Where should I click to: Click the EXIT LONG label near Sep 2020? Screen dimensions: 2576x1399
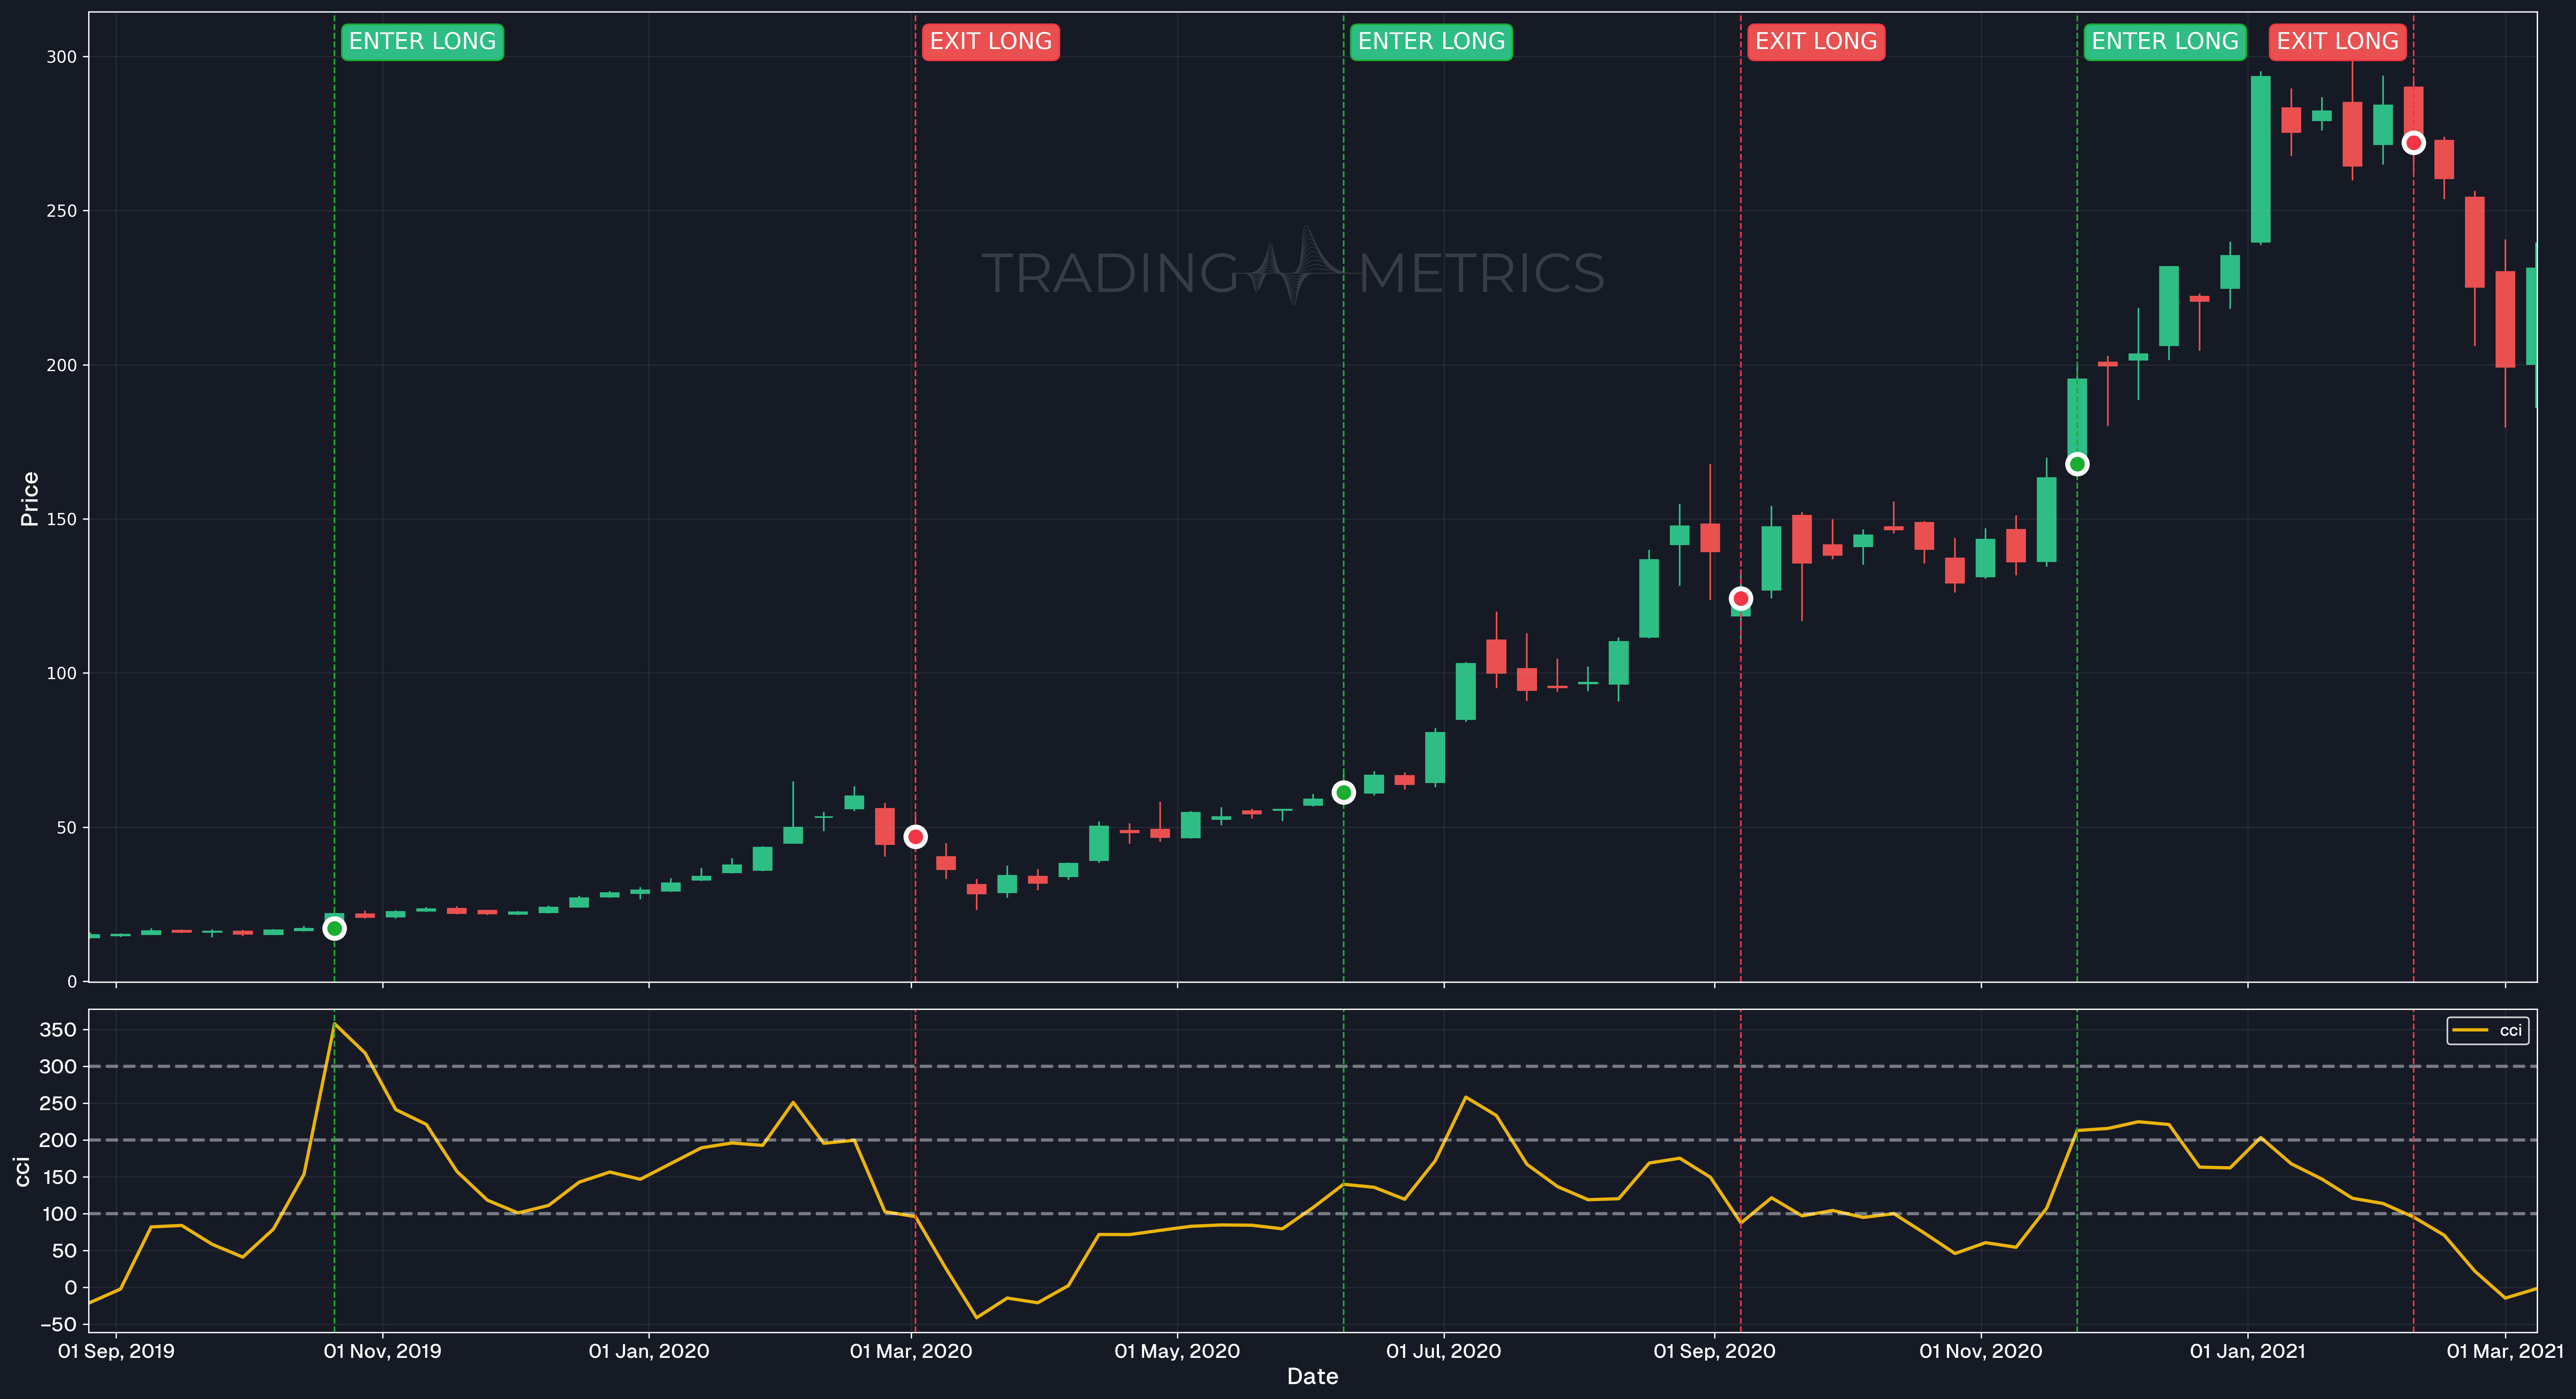[1816, 42]
